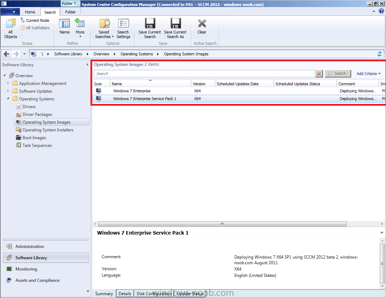This screenshot has width=386, height=298.
Task: Open the navigation history dropdown
Action: pos(24,54)
